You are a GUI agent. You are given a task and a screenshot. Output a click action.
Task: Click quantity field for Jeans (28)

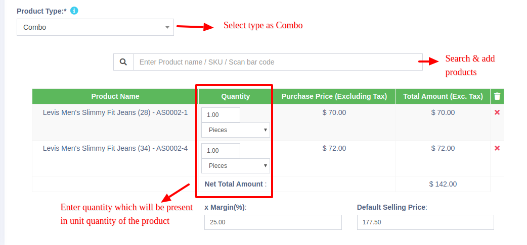pyautogui.click(x=221, y=115)
